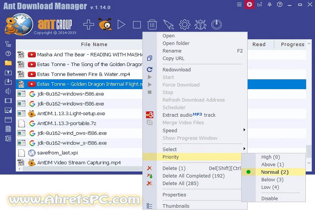Viewport: 315px width, 210px height.
Task: Click the rocket speed icon
Action: pyautogui.click(x=168, y=24)
